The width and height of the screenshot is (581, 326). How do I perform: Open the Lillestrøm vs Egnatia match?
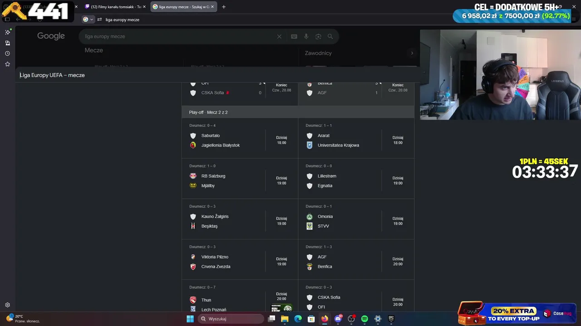(356, 178)
